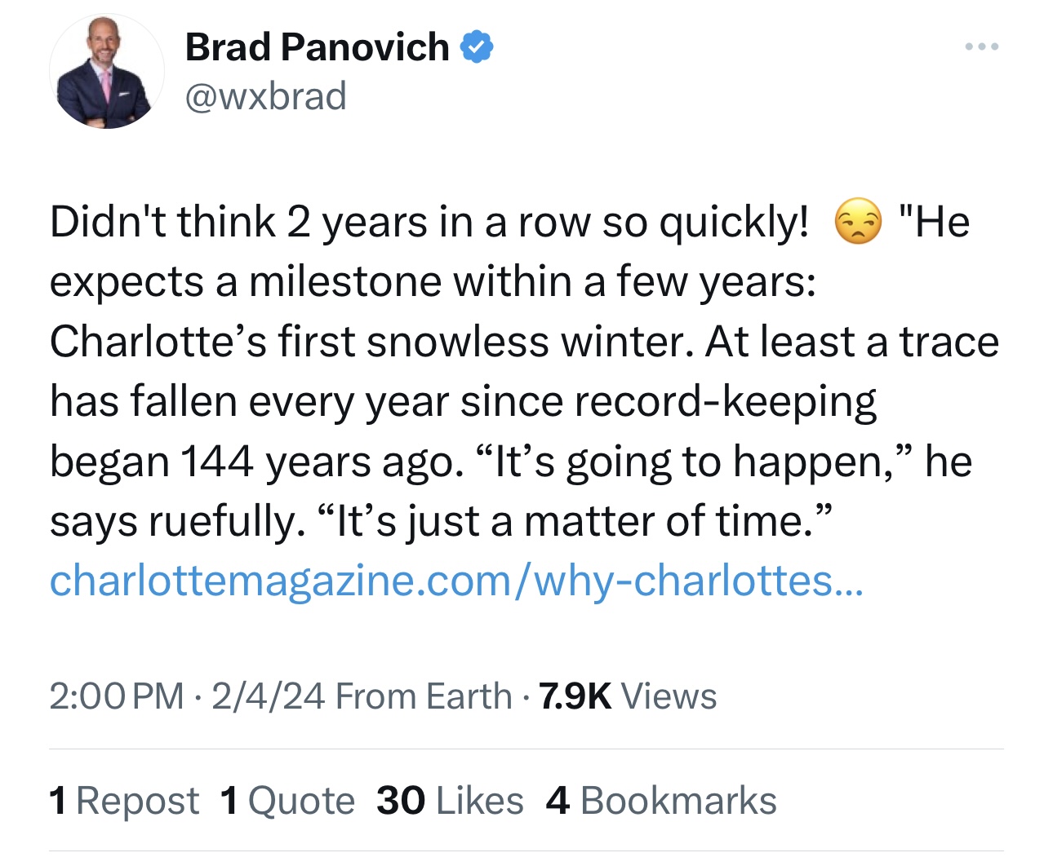
Task: Open the 1 Quote list
Action: tap(287, 801)
